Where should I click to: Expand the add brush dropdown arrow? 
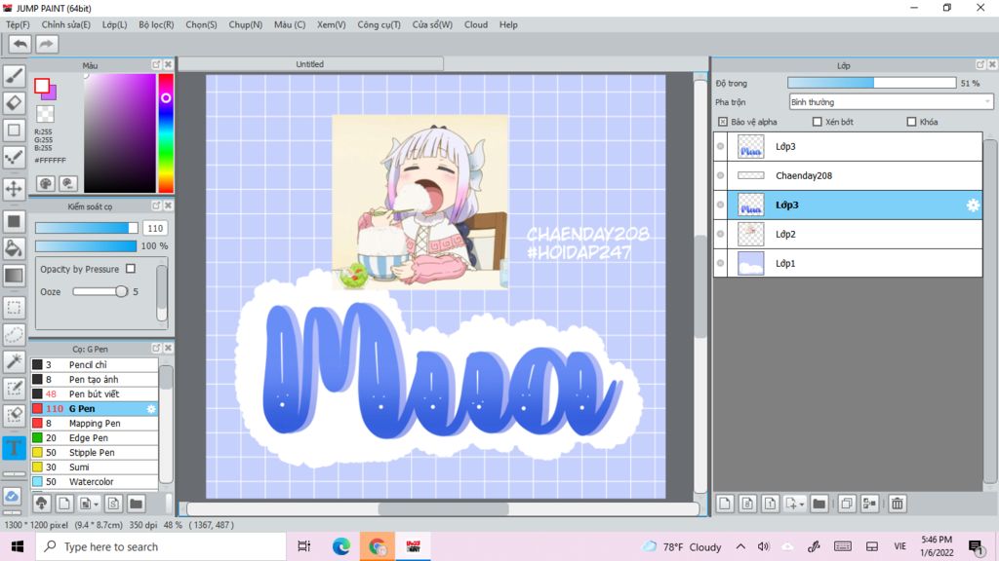click(x=96, y=505)
